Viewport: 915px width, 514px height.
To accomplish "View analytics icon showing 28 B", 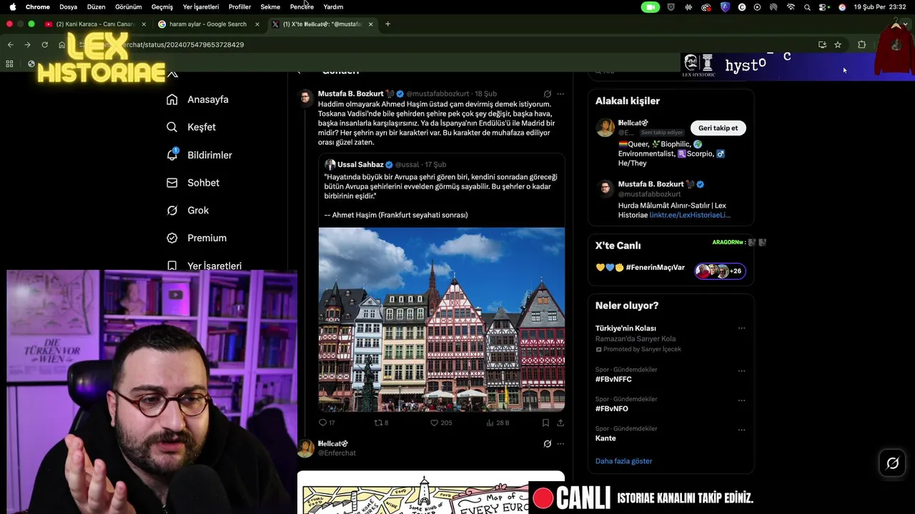I will coord(490,423).
